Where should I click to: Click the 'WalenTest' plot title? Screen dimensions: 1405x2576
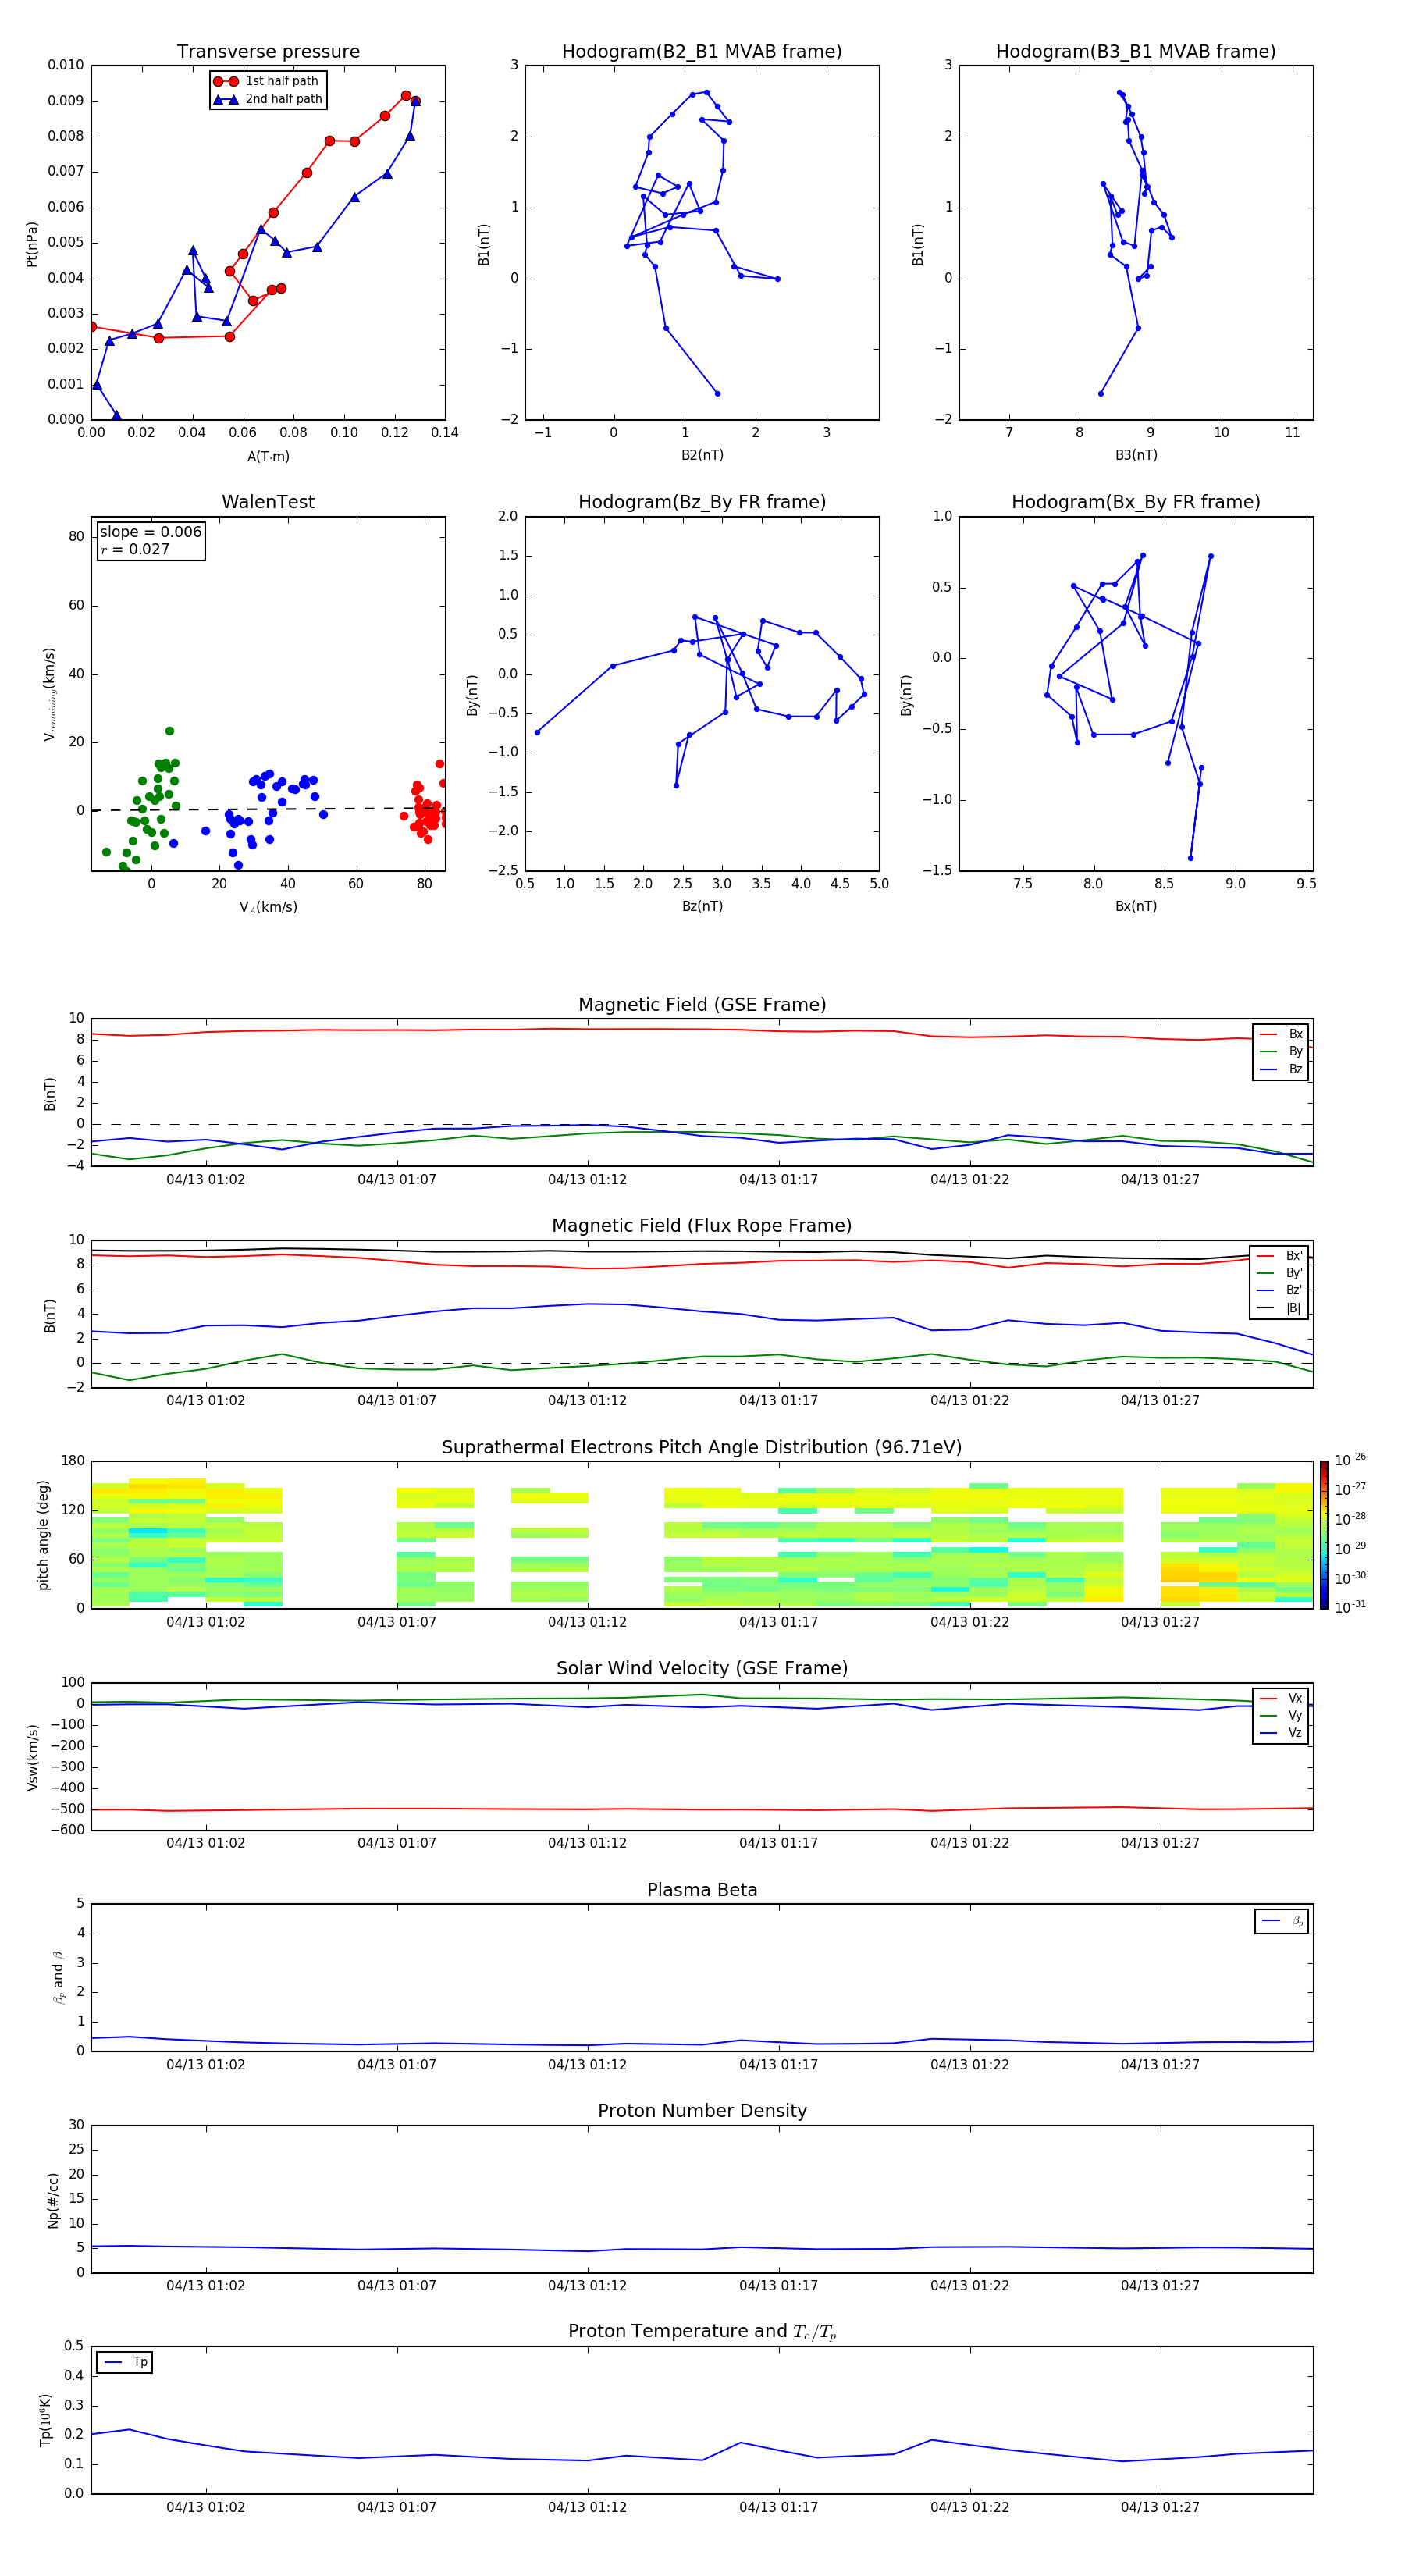(268, 502)
